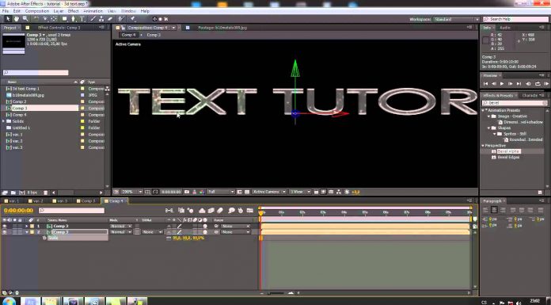Select the Pan Behind anchor tool

coord(54,19)
